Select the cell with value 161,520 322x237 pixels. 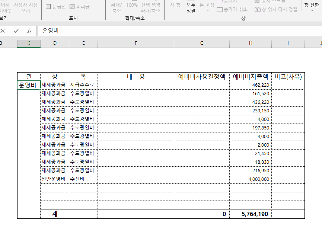point(251,93)
